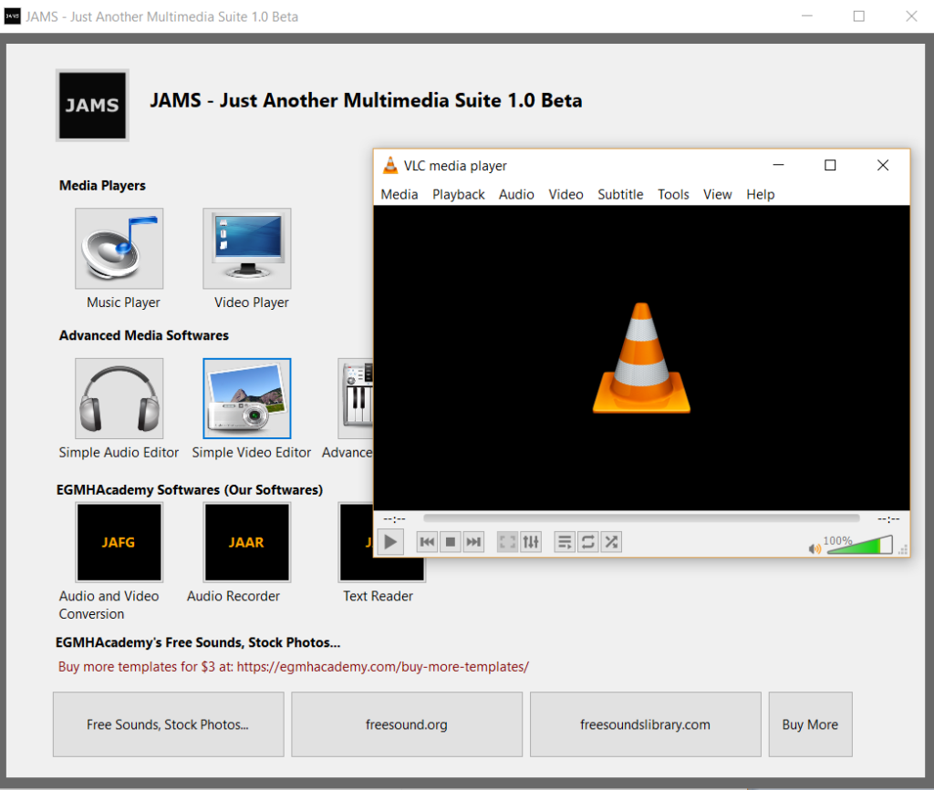Open the Music Player icon

[119, 248]
